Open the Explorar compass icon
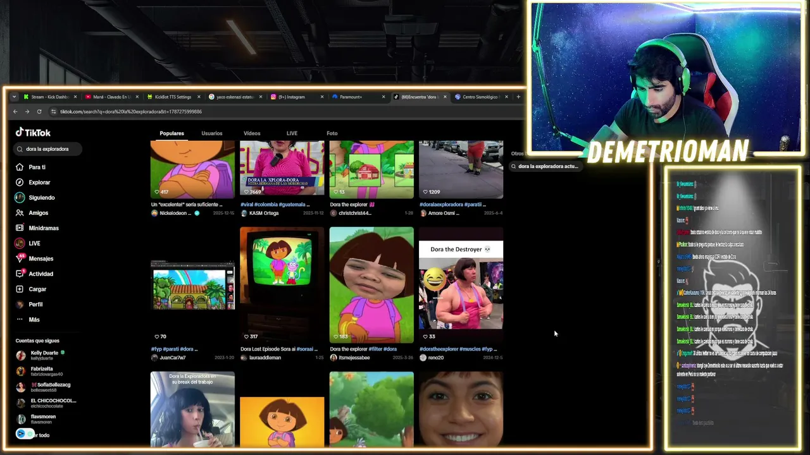 point(20,182)
